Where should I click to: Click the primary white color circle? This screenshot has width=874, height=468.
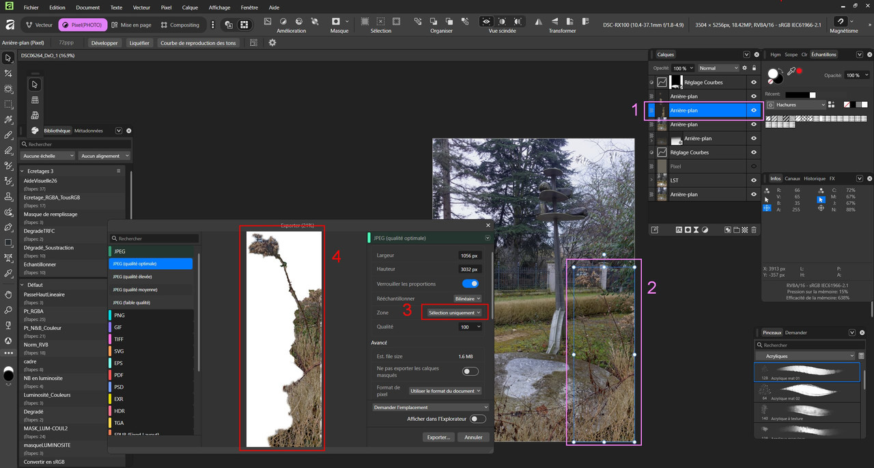(773, 72)
